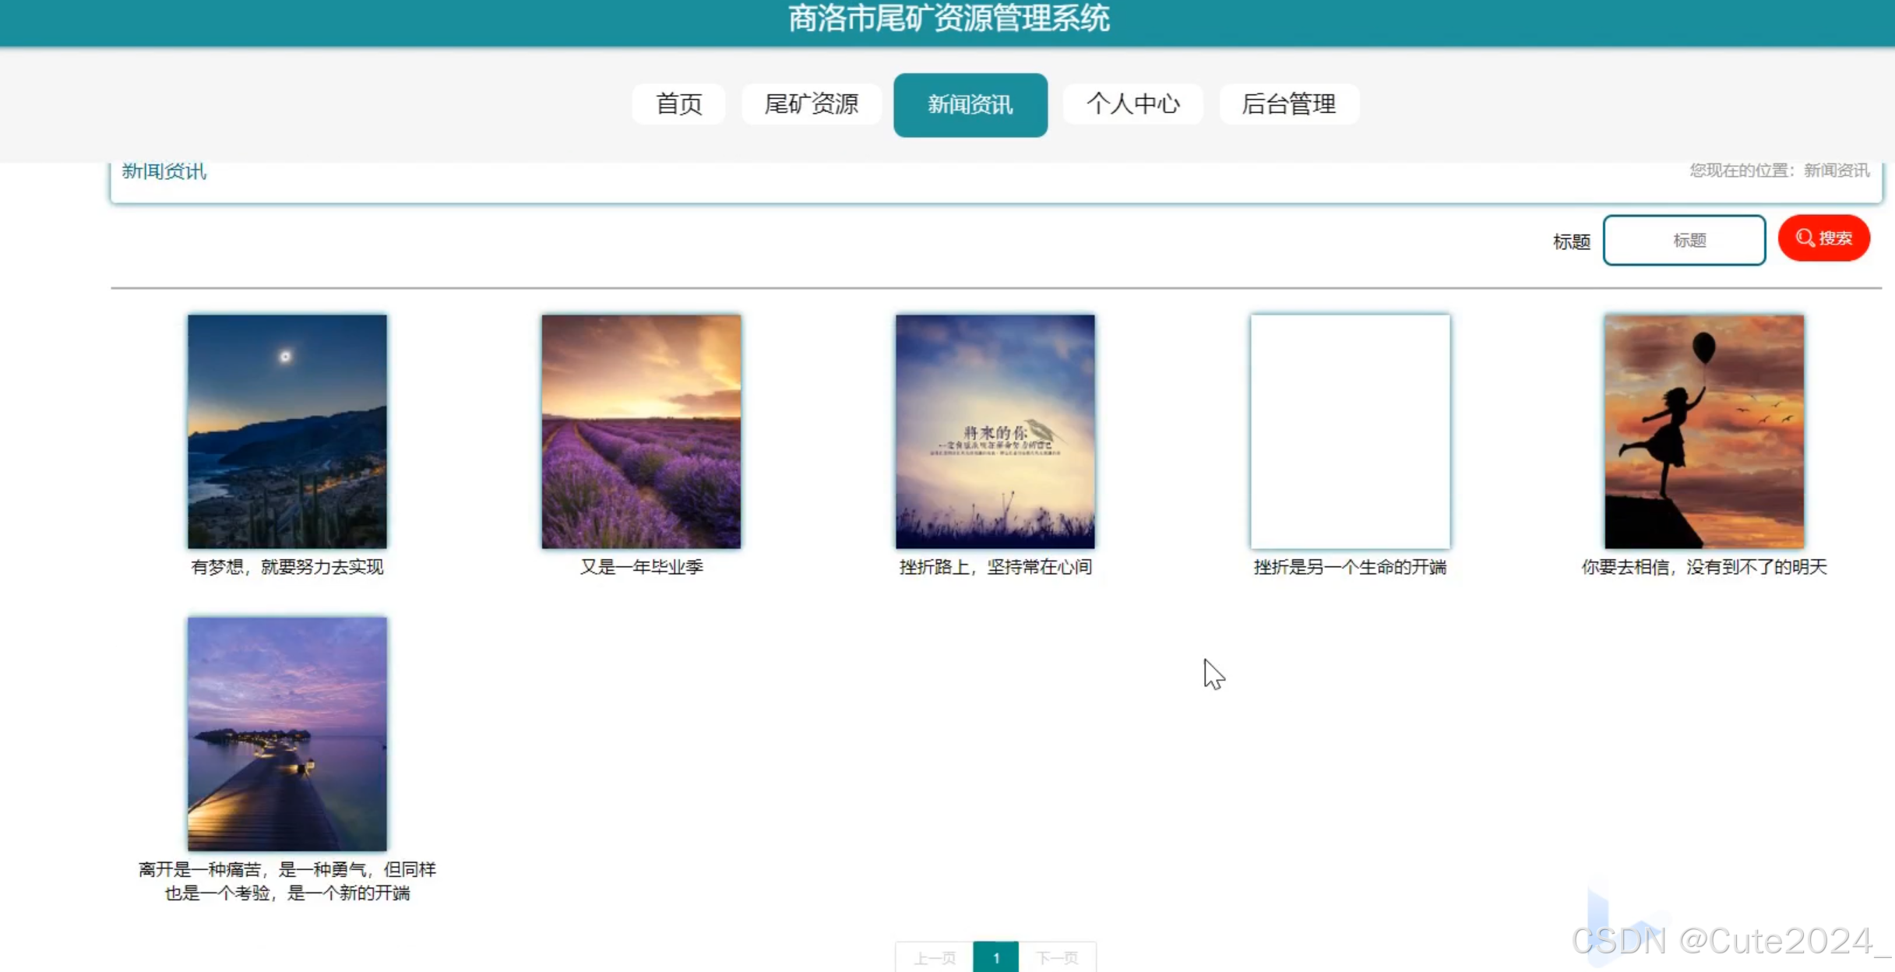Click the magnifier search icon in 搜索 button

click(x=1805, y=238)
